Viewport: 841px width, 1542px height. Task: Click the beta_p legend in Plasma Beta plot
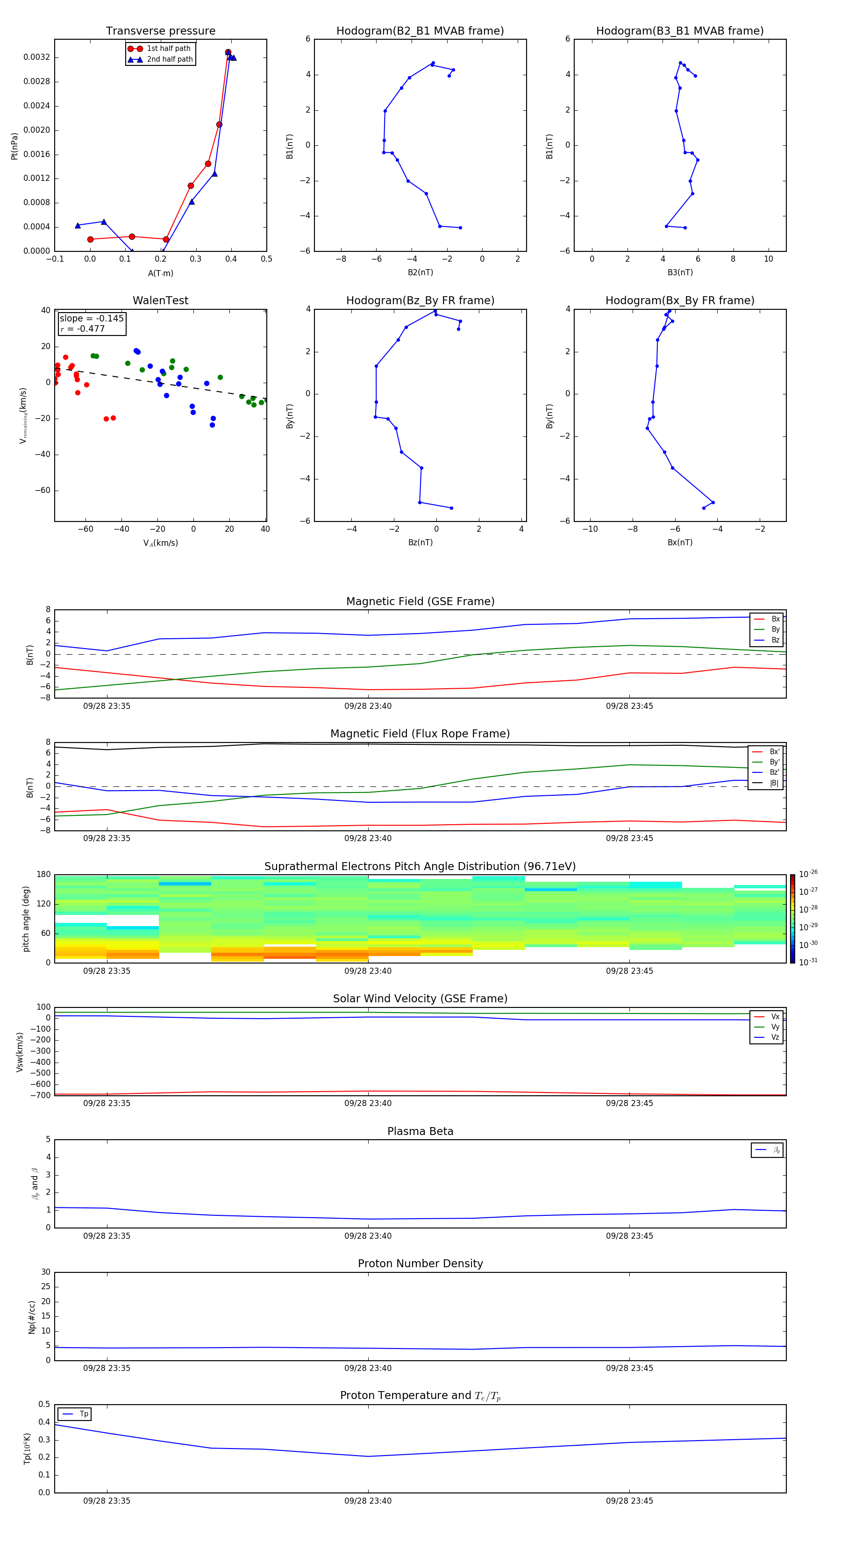coord(767,1150)
